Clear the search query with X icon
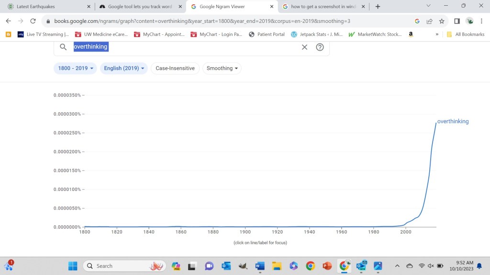 [x=304, y=47]
